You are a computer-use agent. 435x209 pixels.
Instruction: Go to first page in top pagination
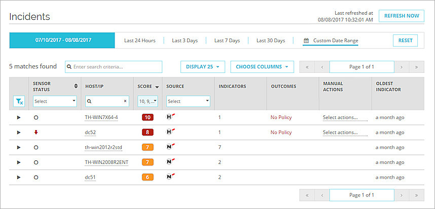click(307, 67)
